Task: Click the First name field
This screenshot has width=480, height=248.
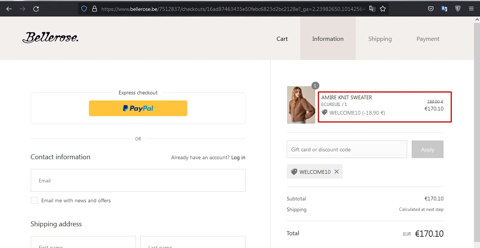Action: click(x=83, y=242)
